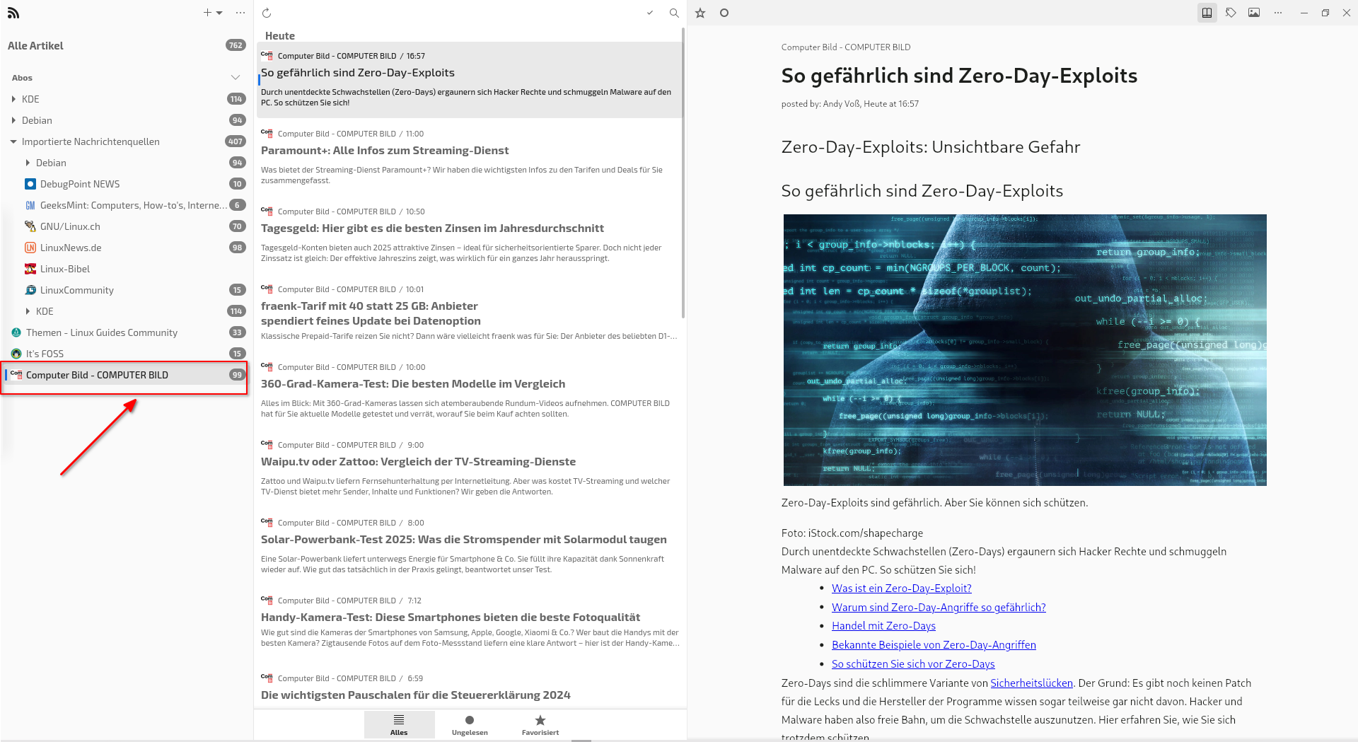
Task: Open the Waipu.tv oder Zattoo article
Action: coord(470,468)
